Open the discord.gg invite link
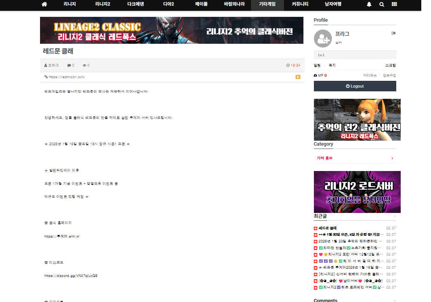 tap(71, 275)
